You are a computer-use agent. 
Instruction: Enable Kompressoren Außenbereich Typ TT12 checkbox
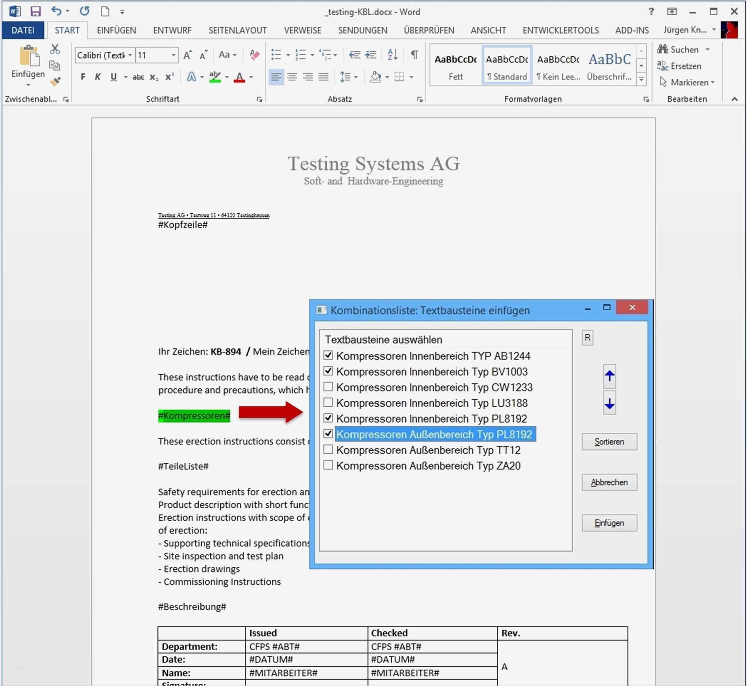tap(328, 450)
